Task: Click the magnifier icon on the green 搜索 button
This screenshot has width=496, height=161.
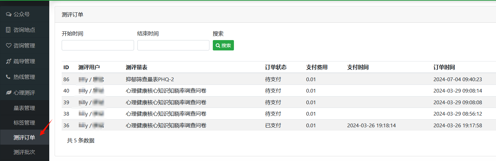Action: tap(218, 45)
